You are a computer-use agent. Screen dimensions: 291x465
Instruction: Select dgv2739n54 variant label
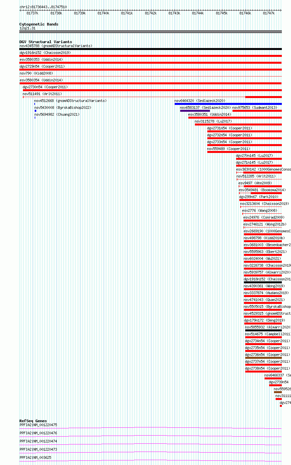point(279,382)
